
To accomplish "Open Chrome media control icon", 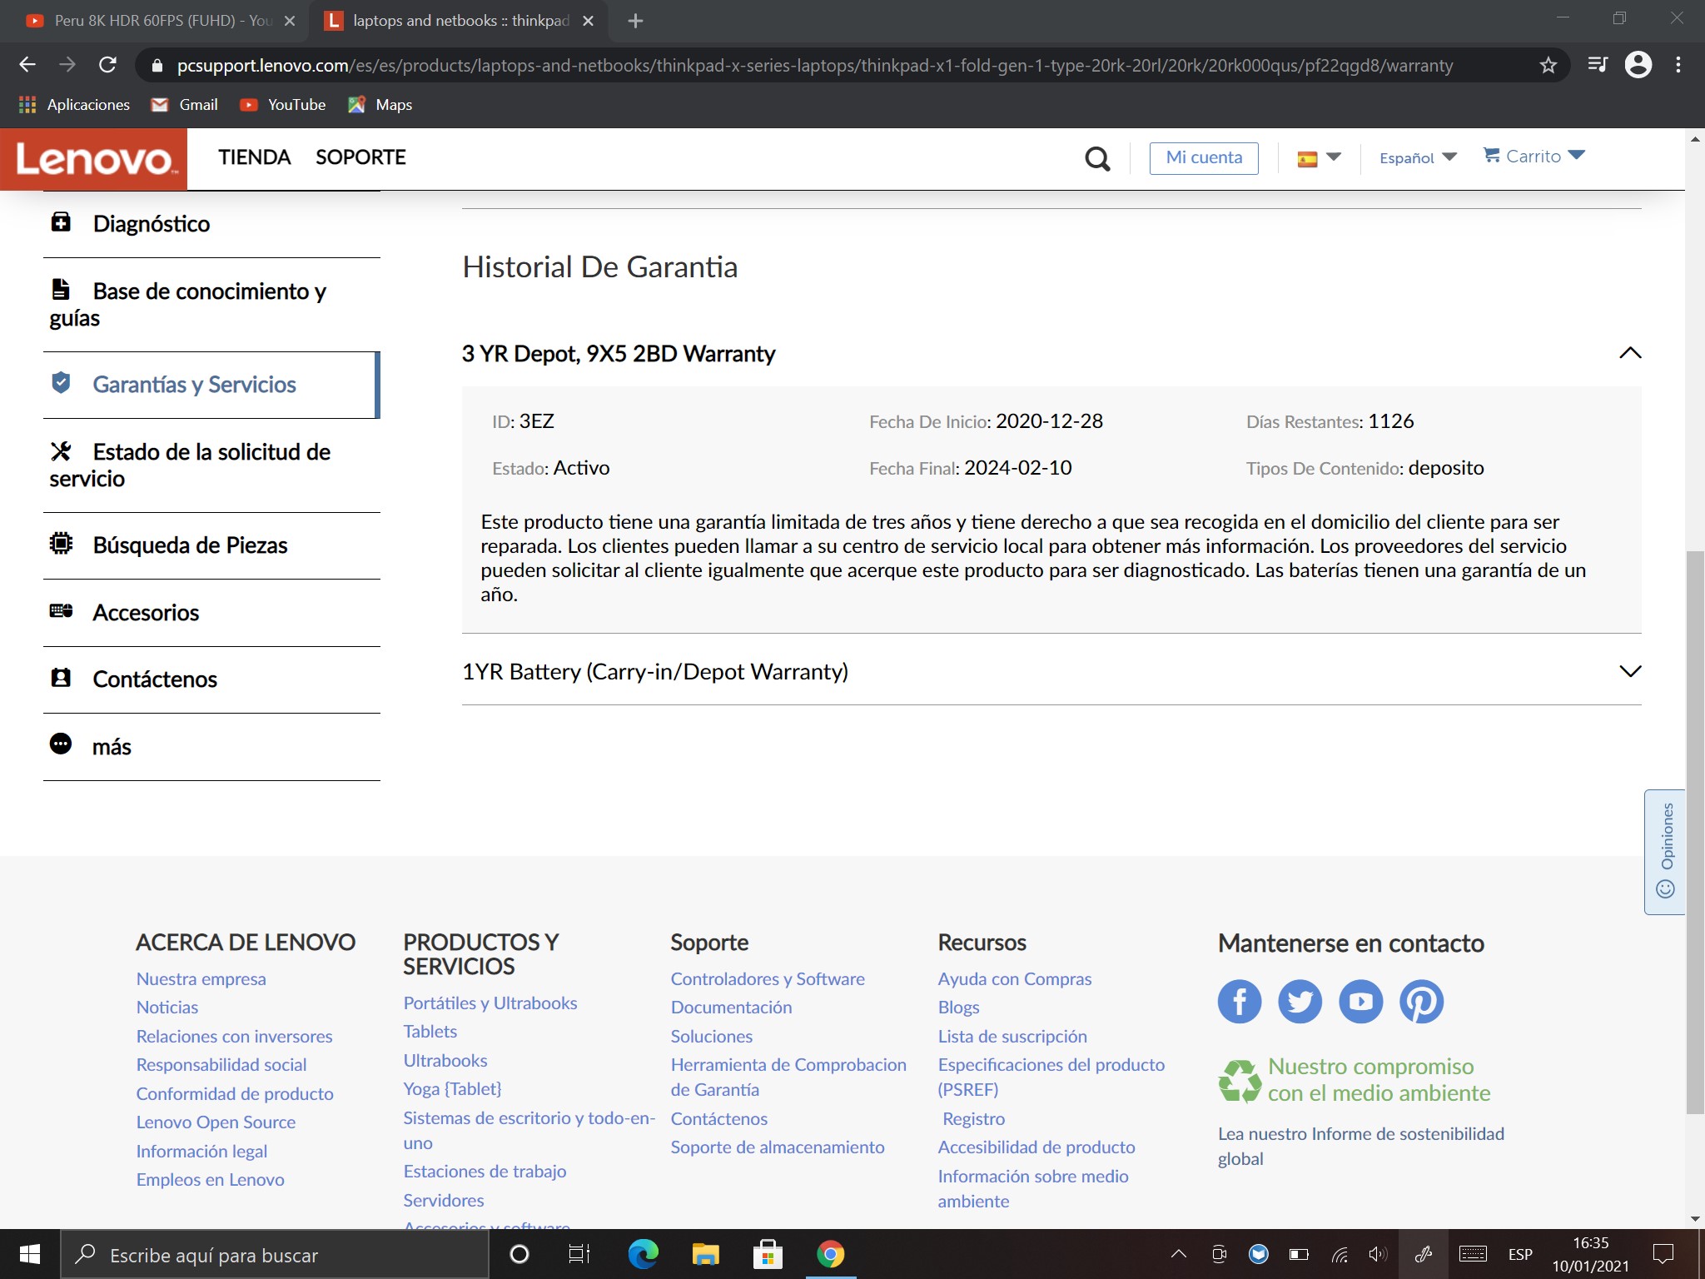I will coord(1597,65).
